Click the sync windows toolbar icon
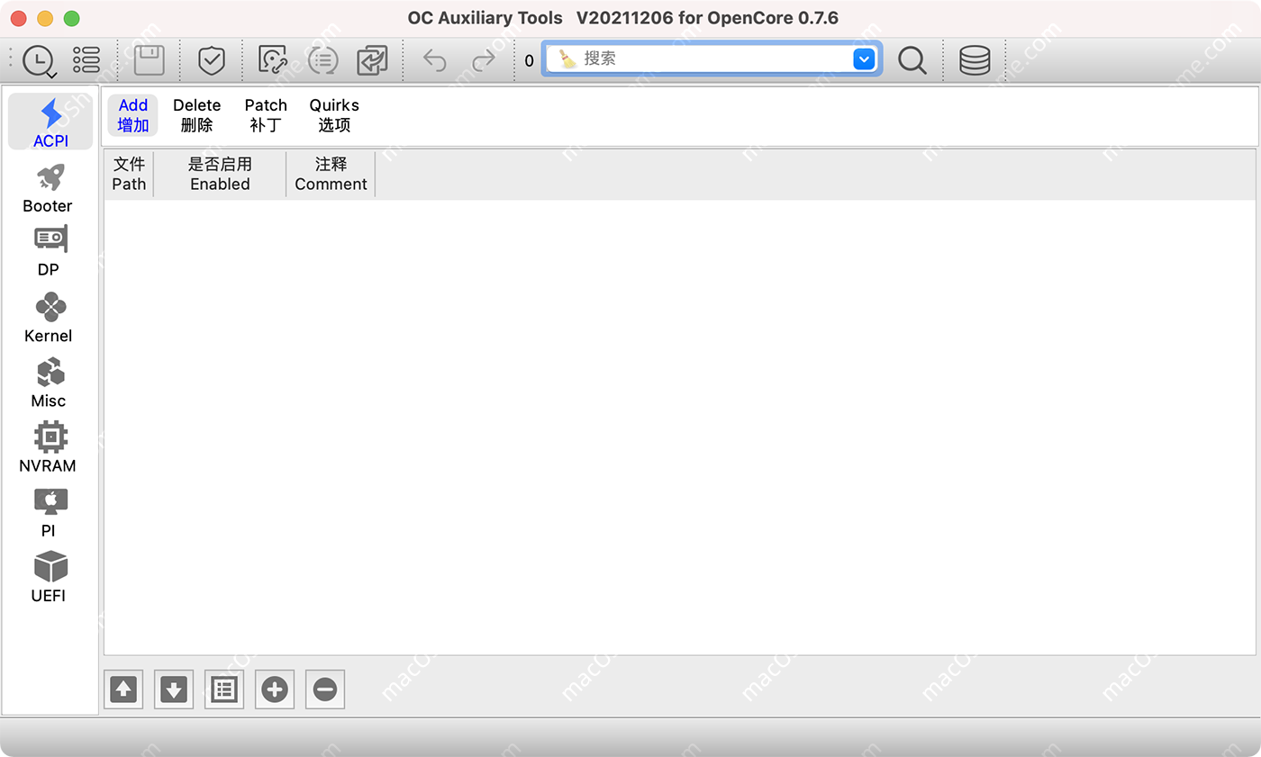Image resolution: width=1261 pixels, height=757 pixels. pos(372,60)
